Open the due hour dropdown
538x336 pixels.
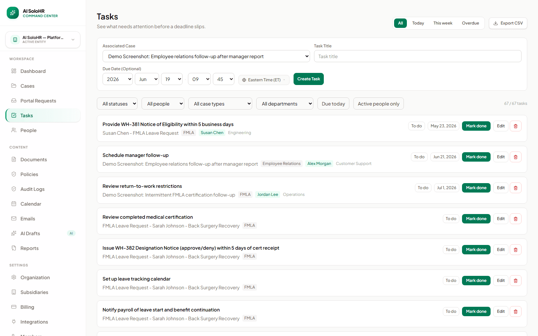point(199,79)
